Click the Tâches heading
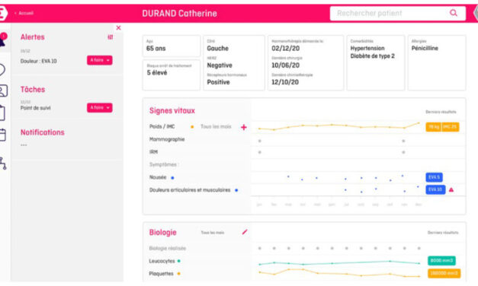 (x=33, y=90)
